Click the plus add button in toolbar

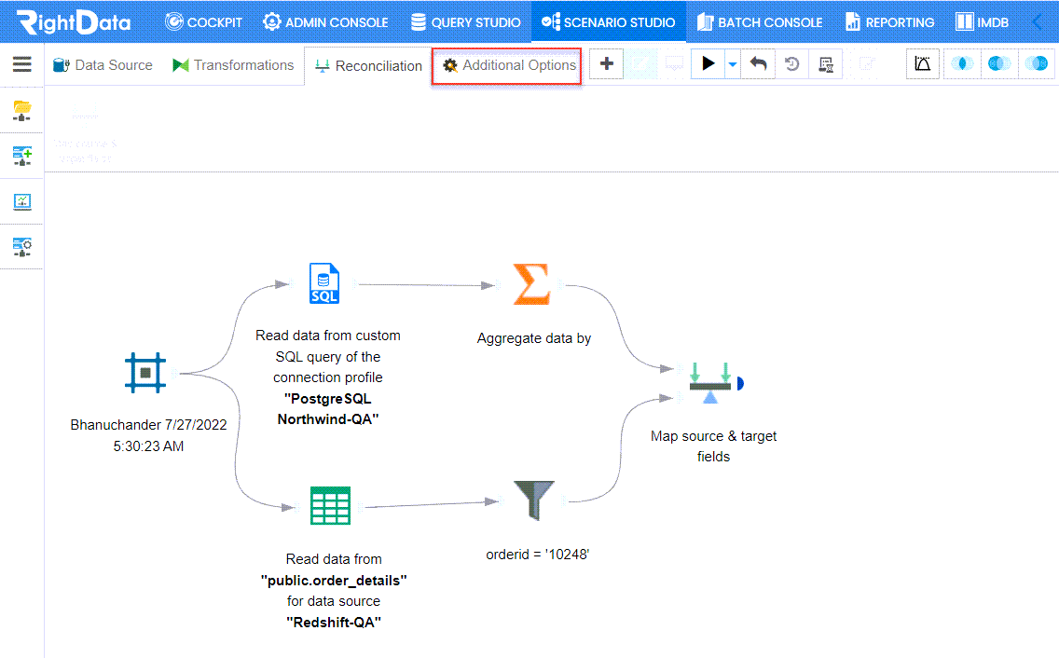pyautogui.click(x=607, y=64)
